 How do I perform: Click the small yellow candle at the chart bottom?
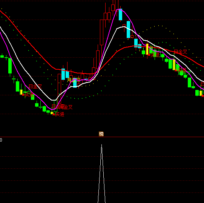tap(52, 113)
